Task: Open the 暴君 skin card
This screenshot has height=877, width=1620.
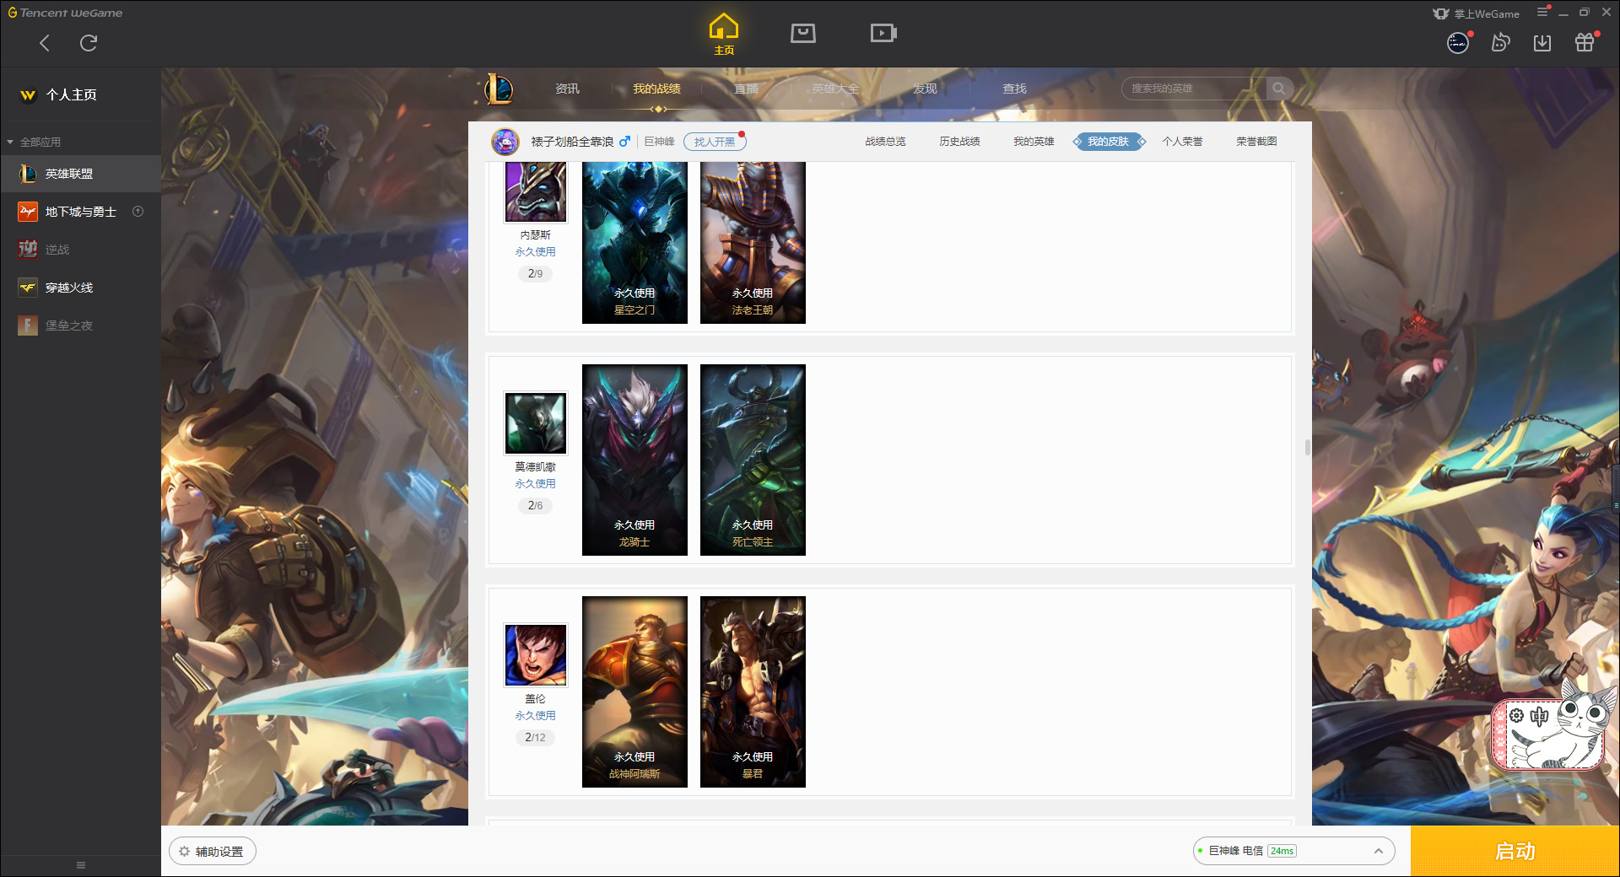Action: click(753, 692)
